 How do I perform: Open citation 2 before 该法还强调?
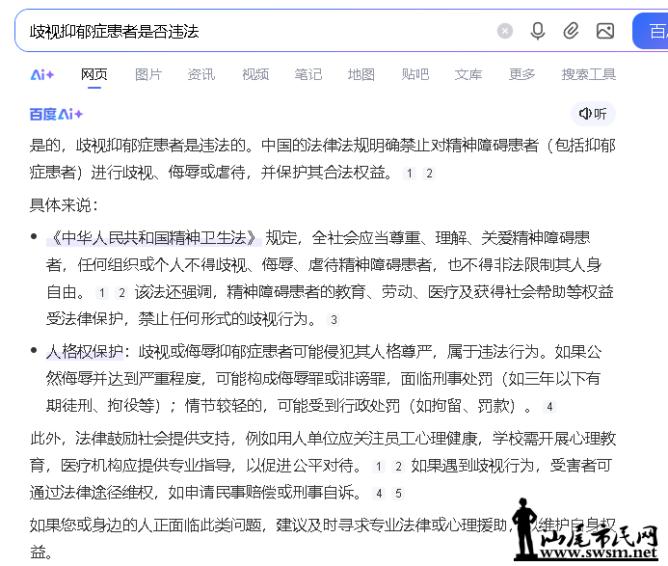(121, 293)
